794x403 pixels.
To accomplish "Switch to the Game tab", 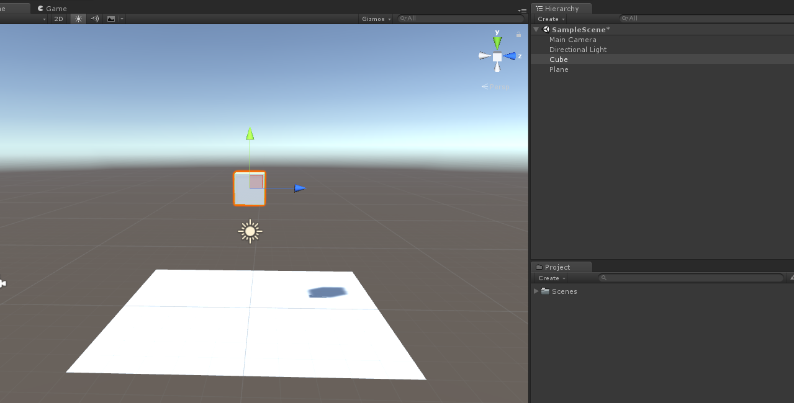I will (52, 9).
